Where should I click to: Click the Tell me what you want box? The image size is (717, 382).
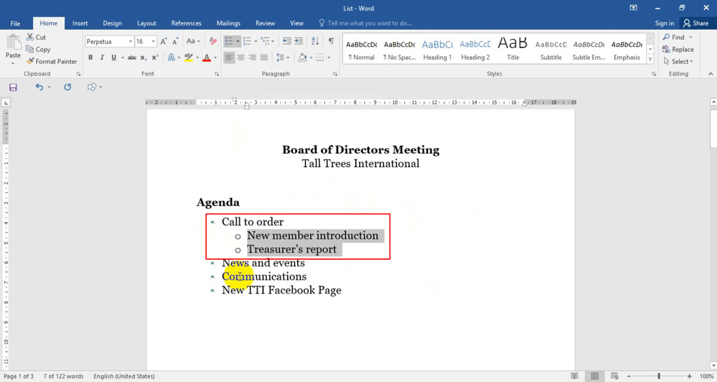tap(369, 23)
